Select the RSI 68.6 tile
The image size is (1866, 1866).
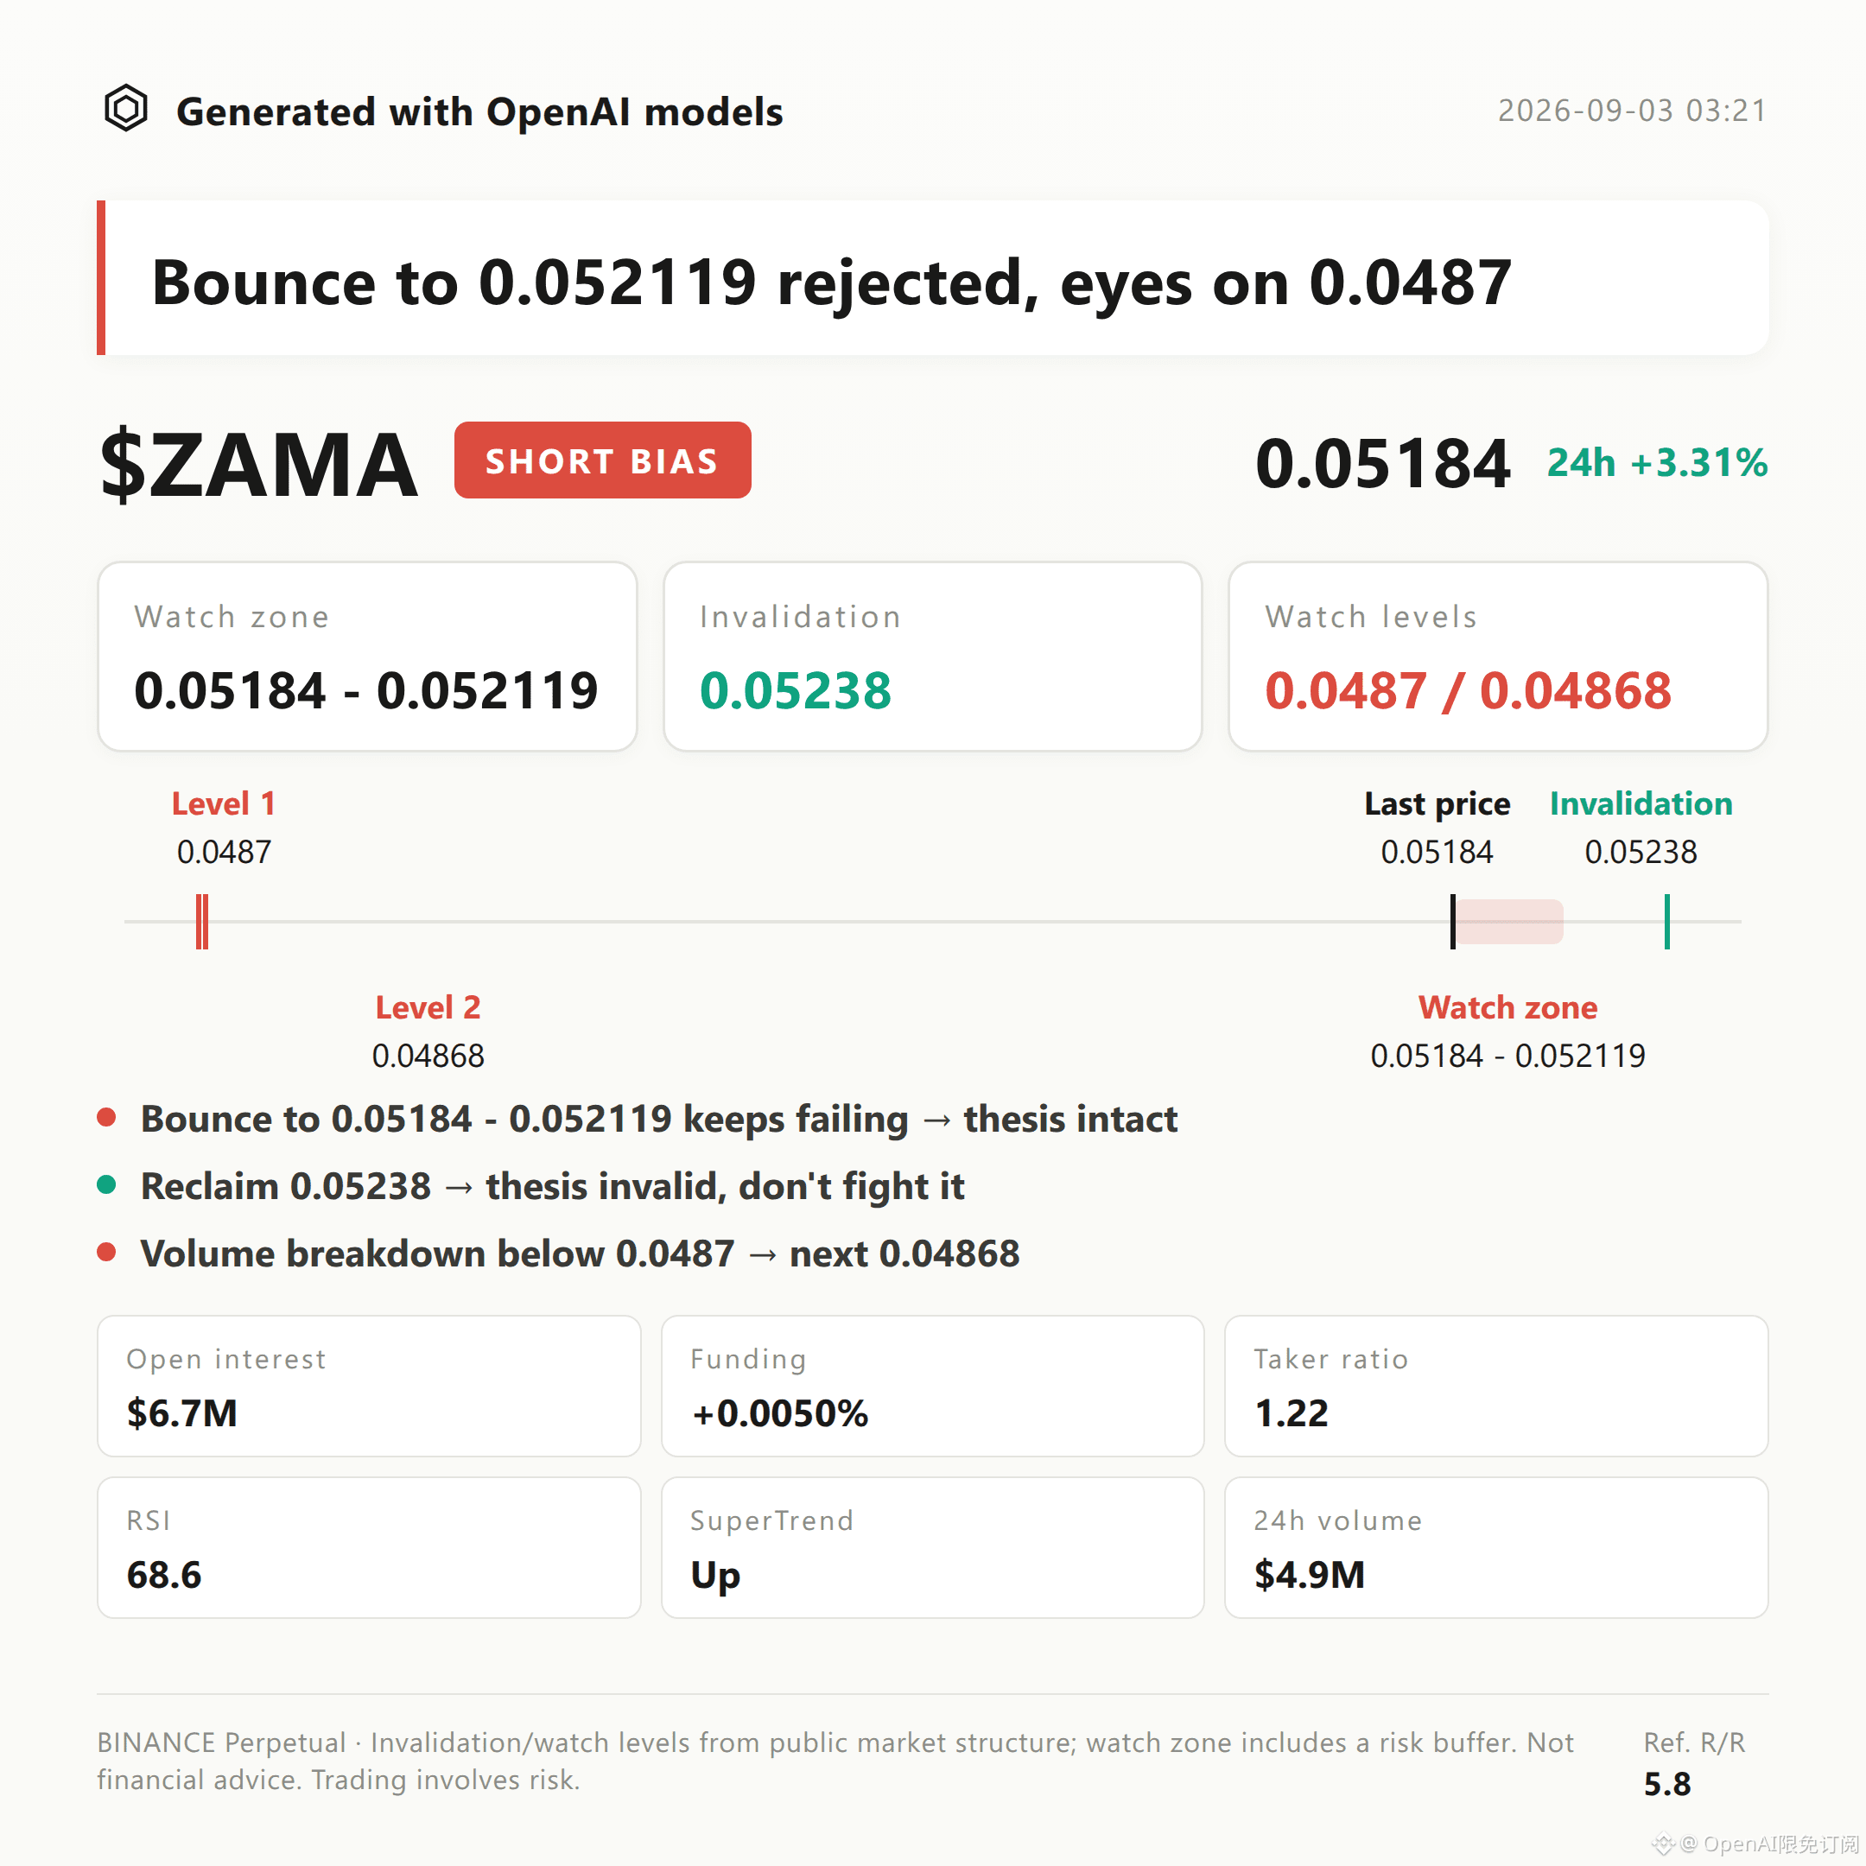tap(369, 1547)
